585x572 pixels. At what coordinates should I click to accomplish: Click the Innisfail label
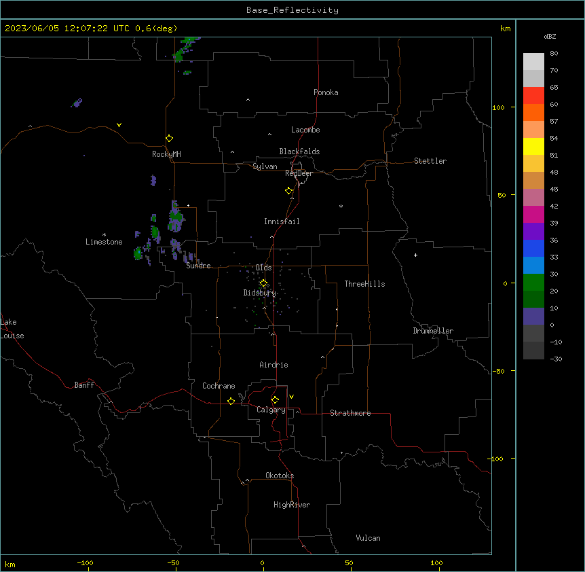point(282,221)
